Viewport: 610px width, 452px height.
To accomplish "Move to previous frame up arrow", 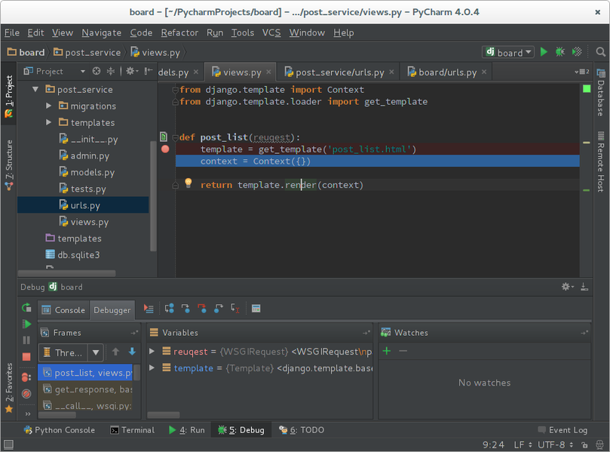I will [x=115, y=352].
